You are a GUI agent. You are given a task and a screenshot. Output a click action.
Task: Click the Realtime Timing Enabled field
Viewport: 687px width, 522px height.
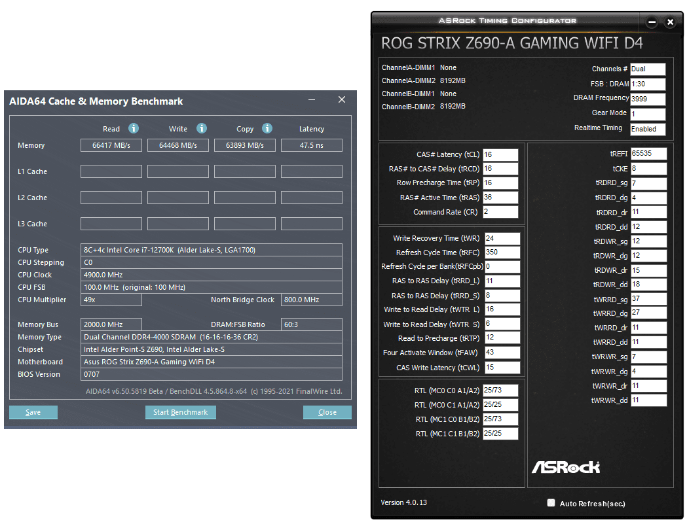click(648, 129)
